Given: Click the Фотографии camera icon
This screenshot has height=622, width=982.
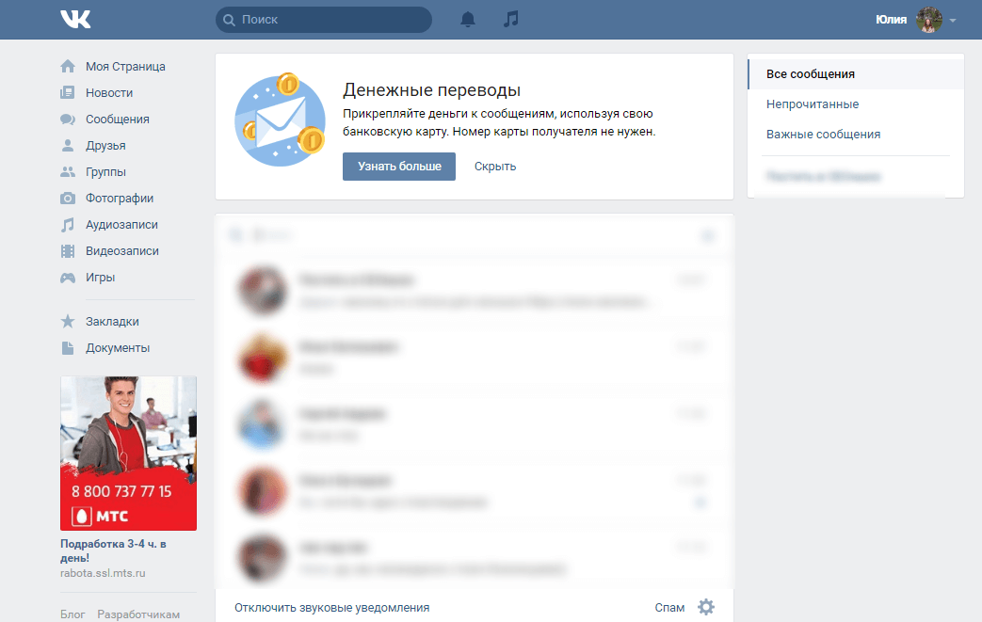Looking at the screenshot, I should tap(68, 199).
